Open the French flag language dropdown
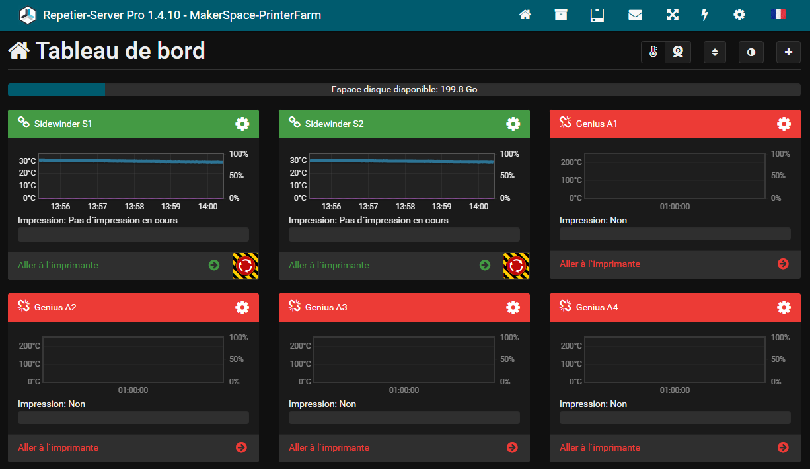 778,15
